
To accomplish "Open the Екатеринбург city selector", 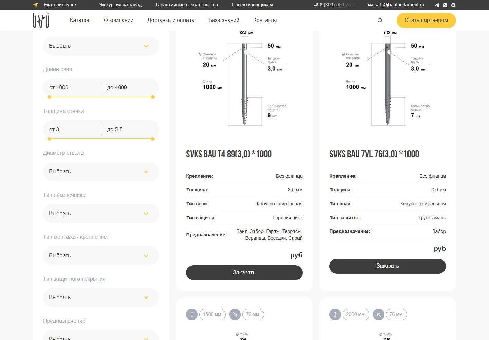I will pyautogui.click(x=60, y=5).
